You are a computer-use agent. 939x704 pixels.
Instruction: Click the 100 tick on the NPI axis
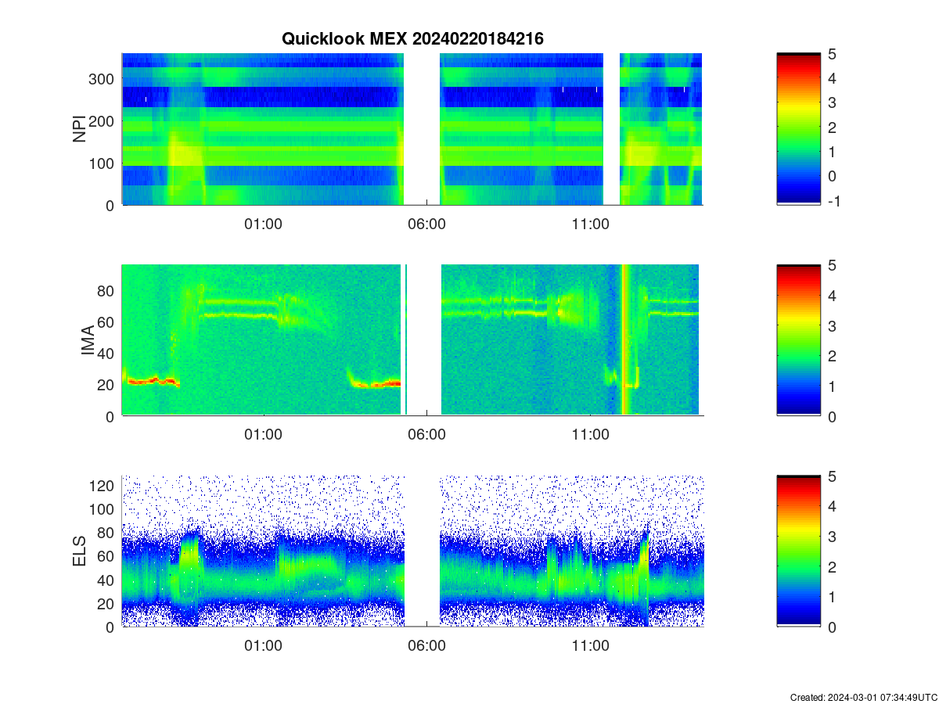(x=103, y=163)
